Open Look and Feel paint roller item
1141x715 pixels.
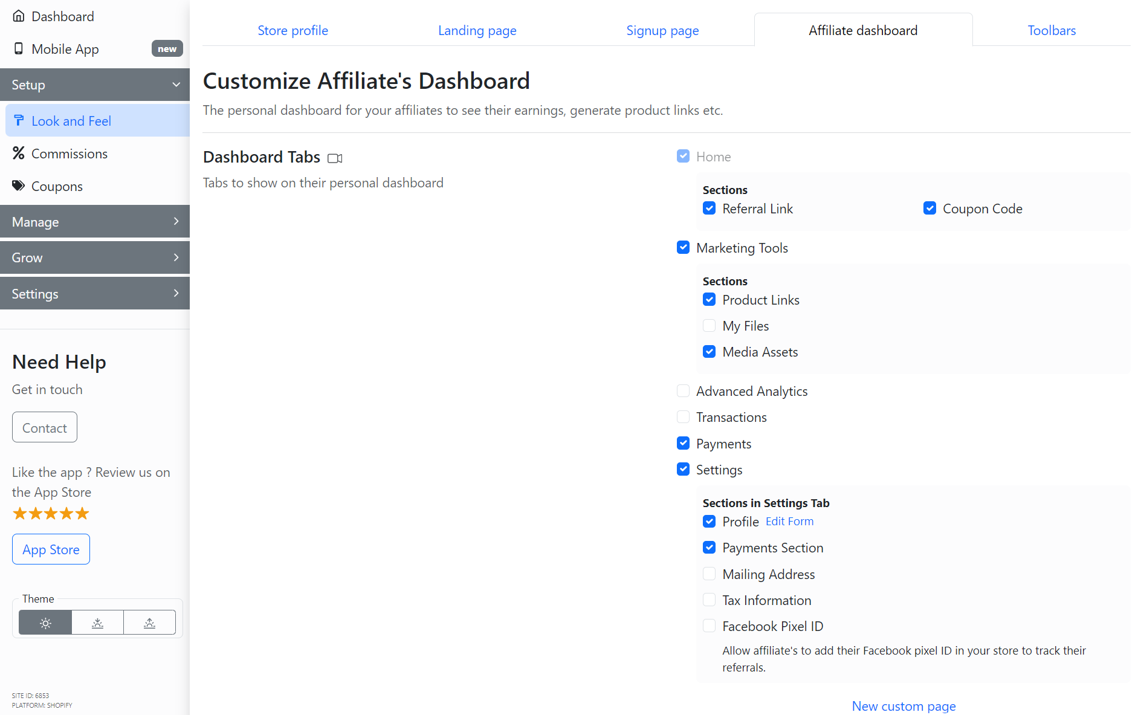[71, 121]
